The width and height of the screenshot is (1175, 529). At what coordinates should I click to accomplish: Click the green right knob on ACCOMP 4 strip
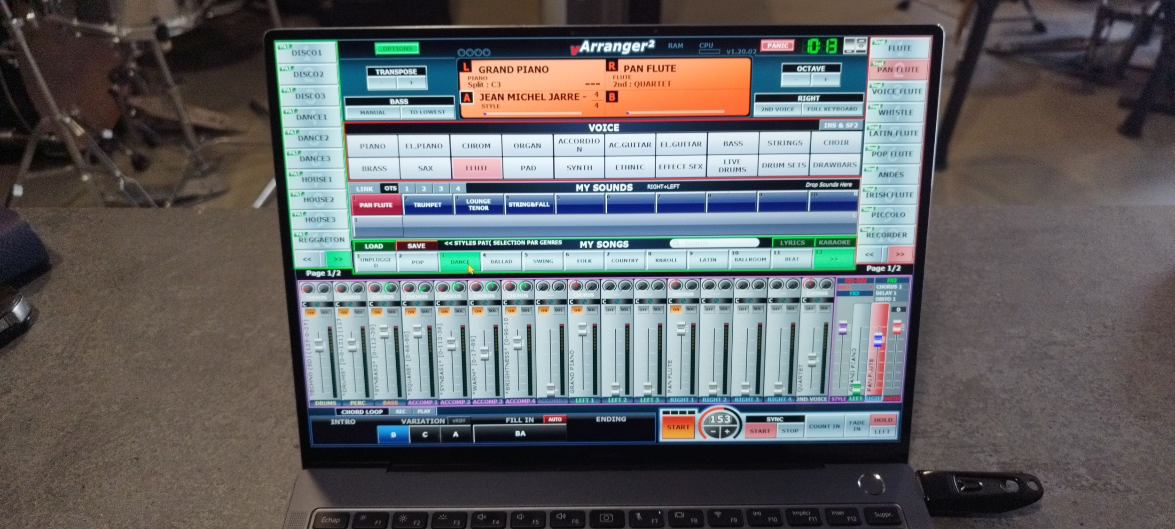pos(525,286)
